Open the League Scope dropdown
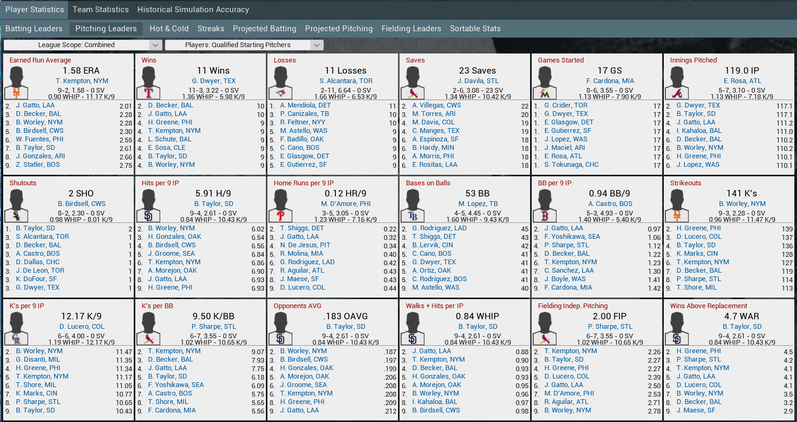This screenshot has width=797, height=422. pyautogui.click(x=83, y=45)
